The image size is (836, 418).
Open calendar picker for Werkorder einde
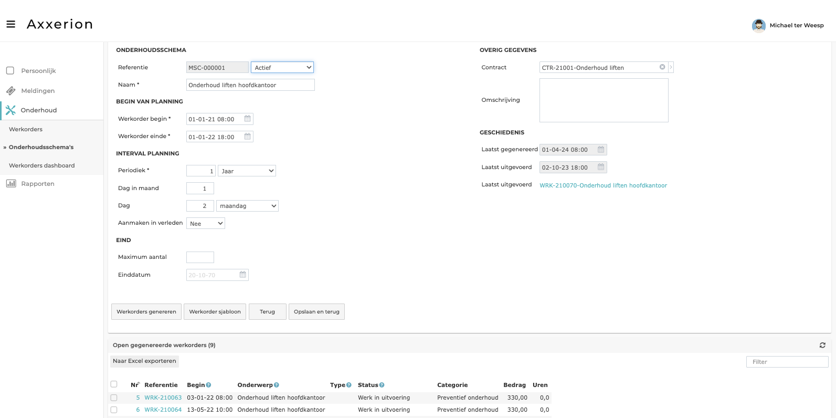[247, 137]
